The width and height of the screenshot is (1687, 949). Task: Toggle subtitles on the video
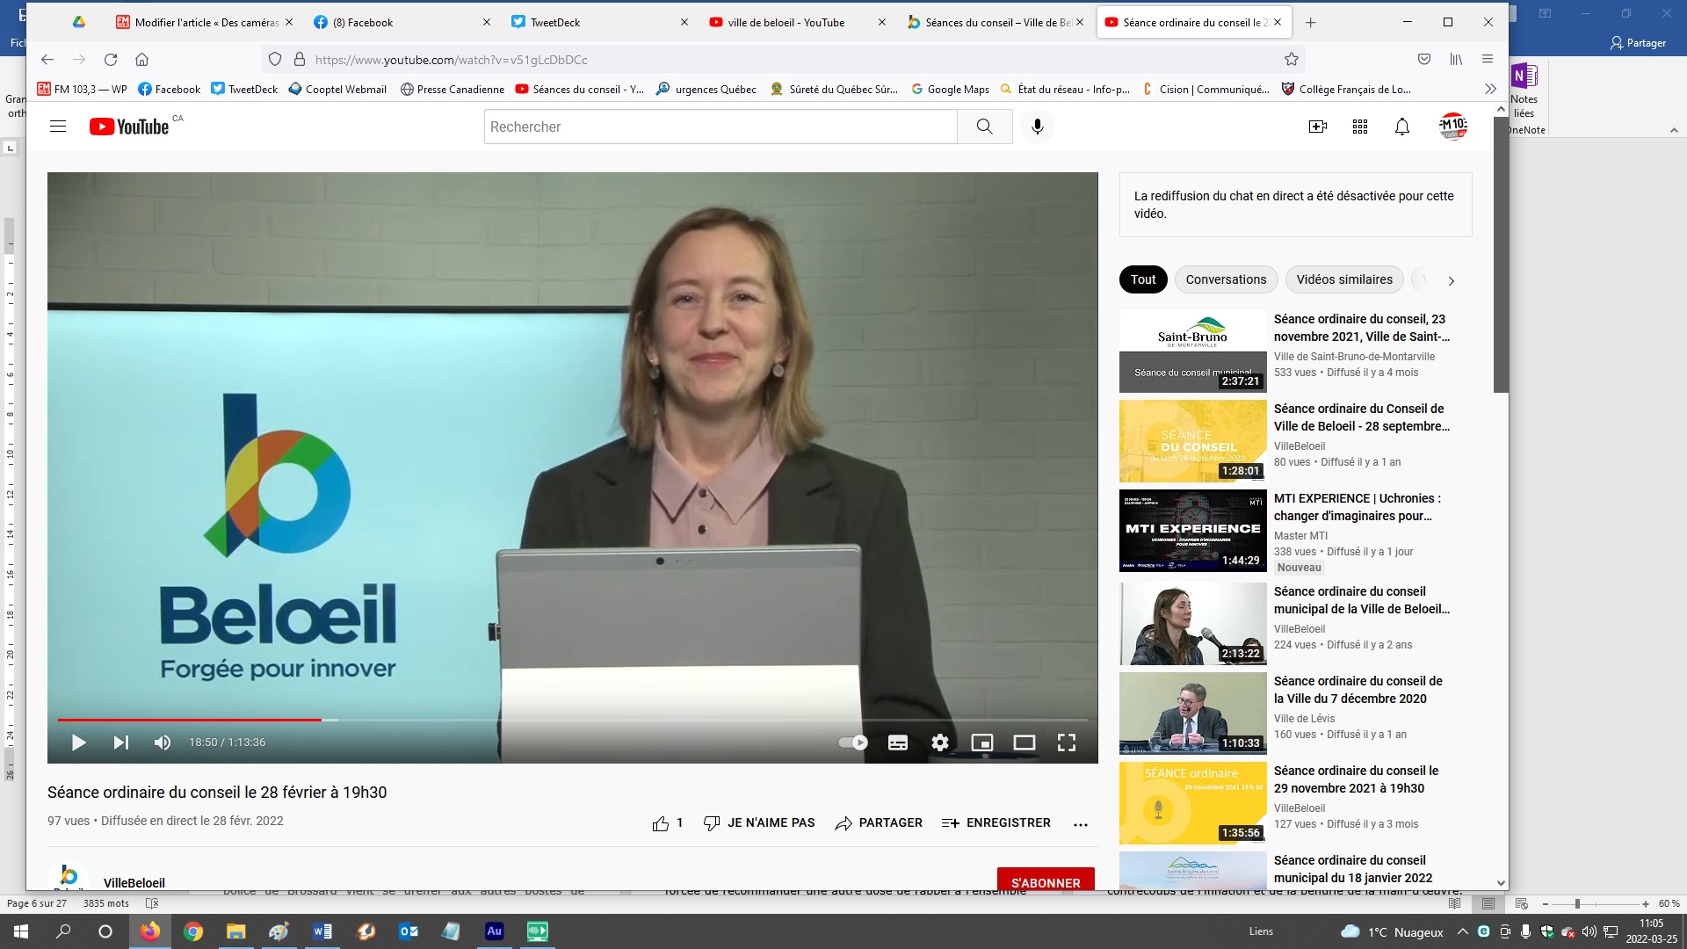pyautogui.click(x=897, y=743)
